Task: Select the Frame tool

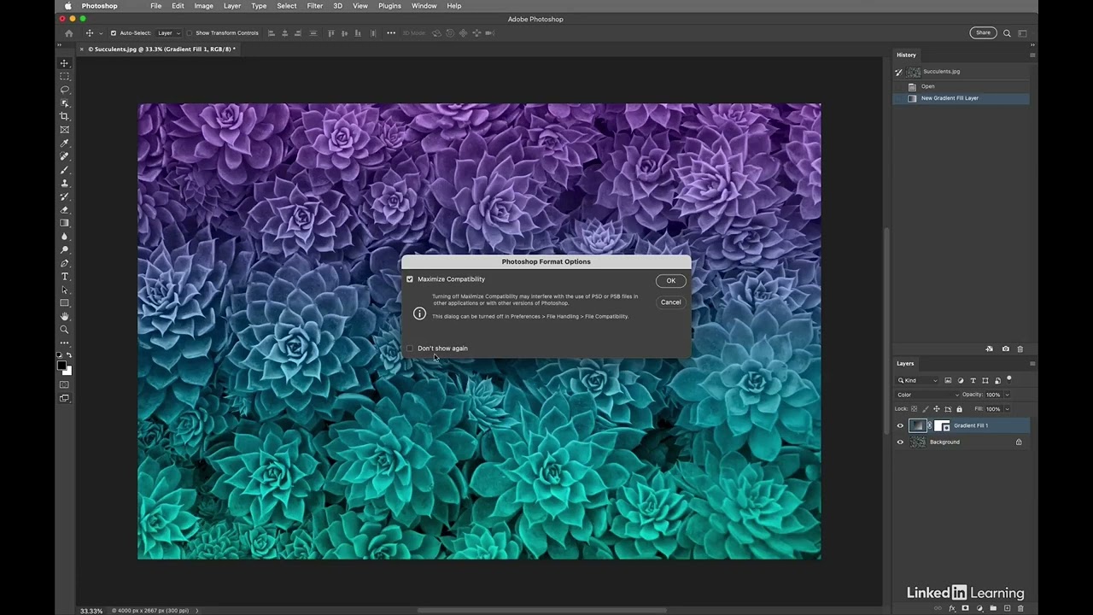Action: pos(64,130)
